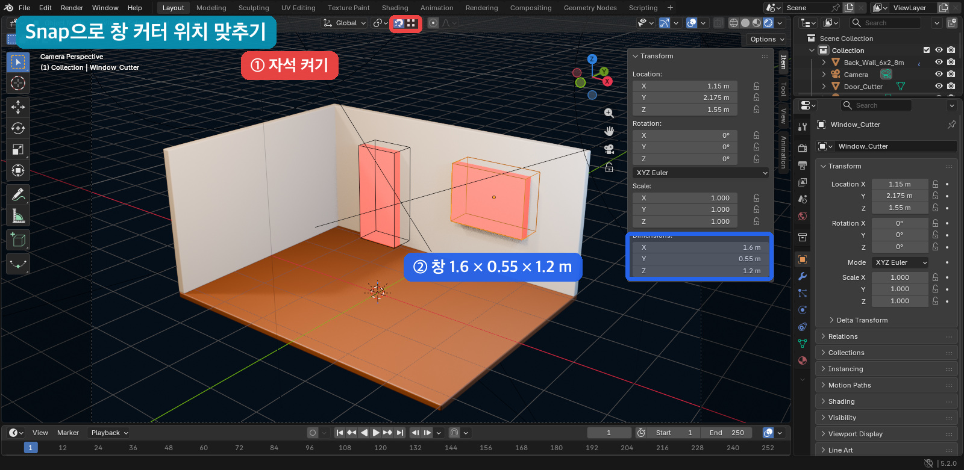This screenshot has width=964, height=470.
Task: Select wireframe viewport shading mode
Action: coord(734,23)
